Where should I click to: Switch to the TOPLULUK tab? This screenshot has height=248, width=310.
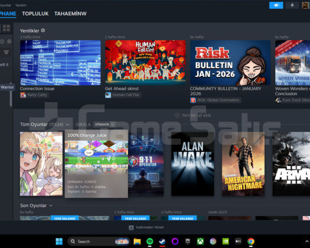tap(35, 14)
